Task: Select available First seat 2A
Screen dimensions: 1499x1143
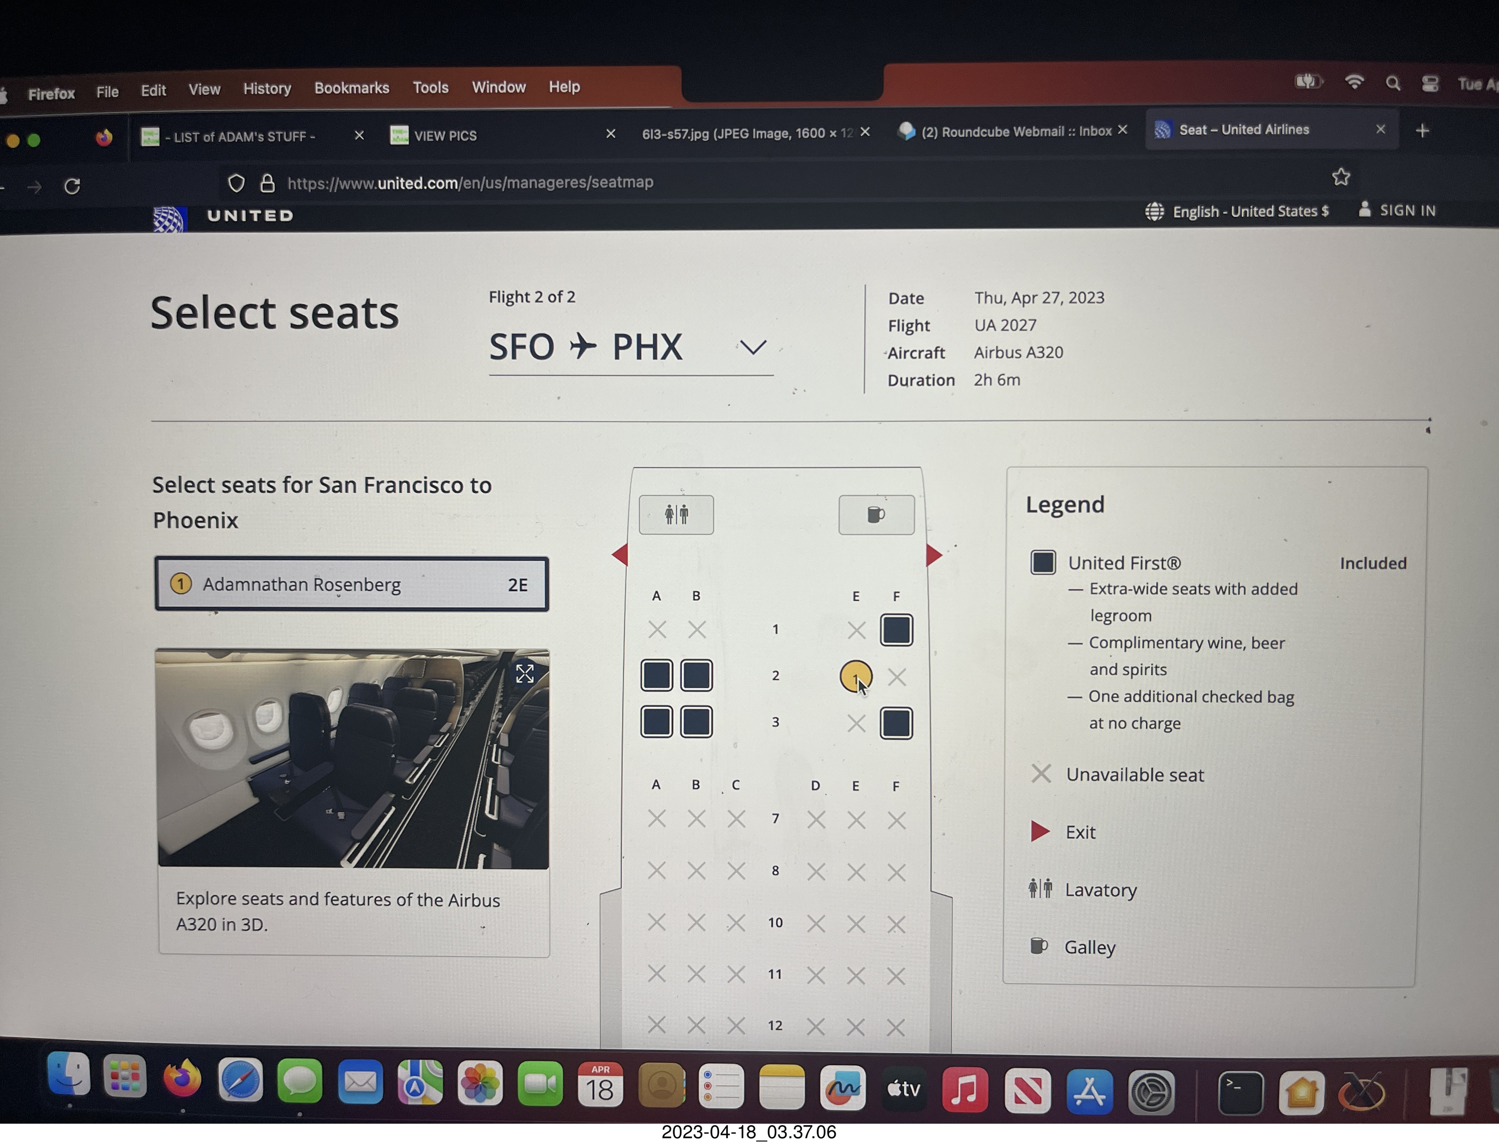Action: (656, 676)
